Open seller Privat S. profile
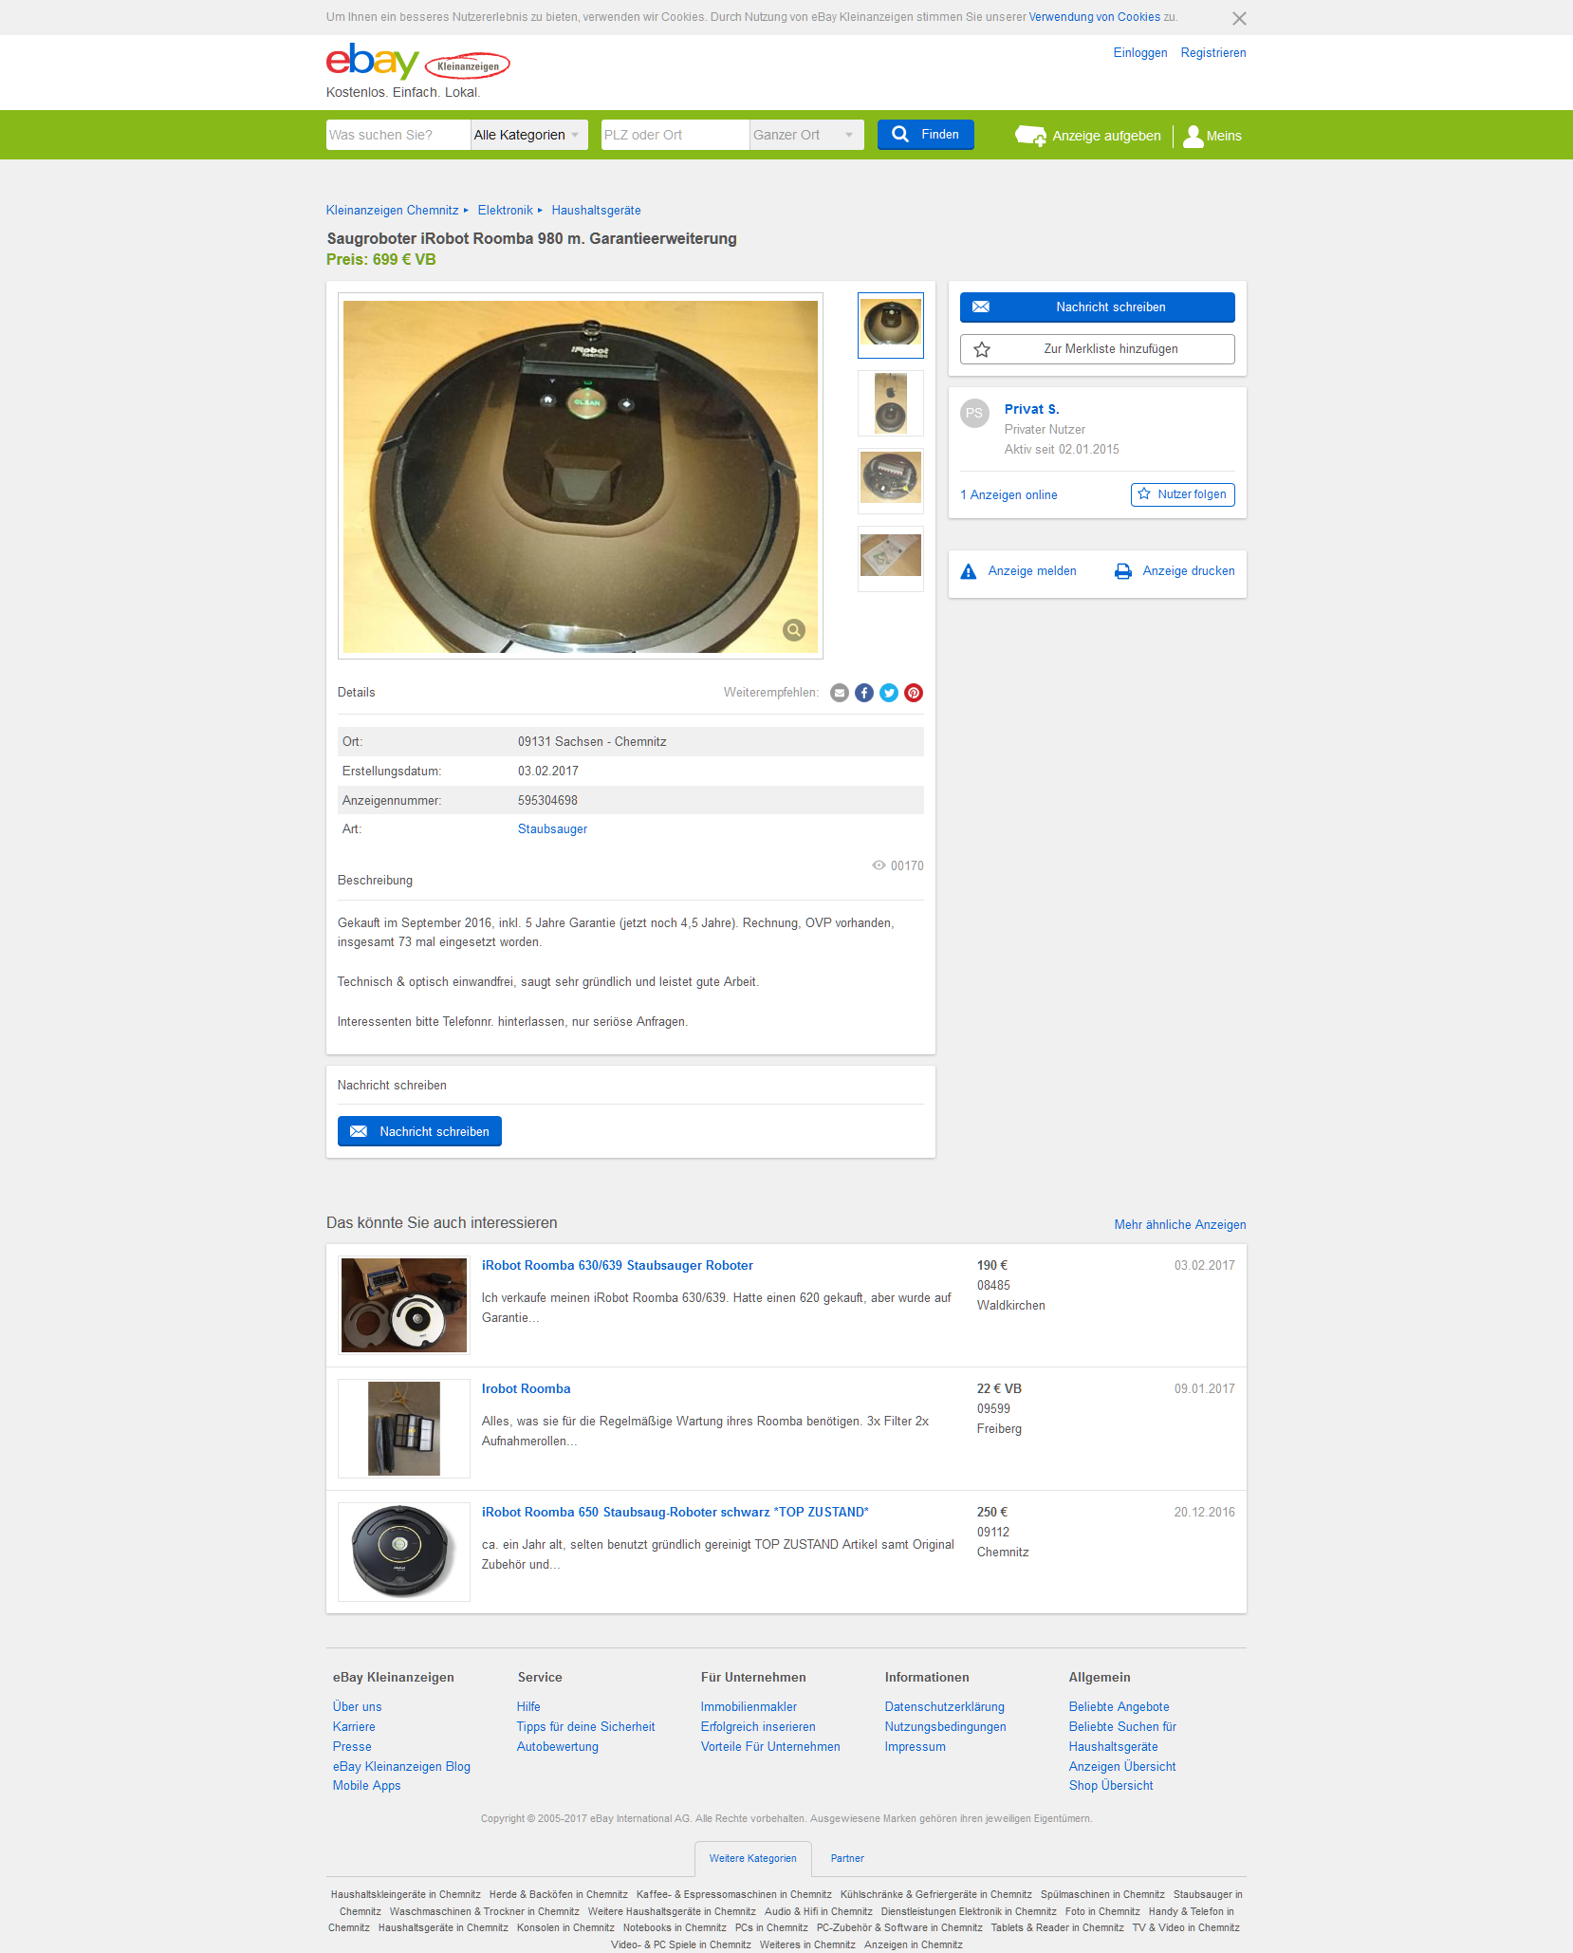This screenshot has width=1573, height=1953. click(1031, 409)
